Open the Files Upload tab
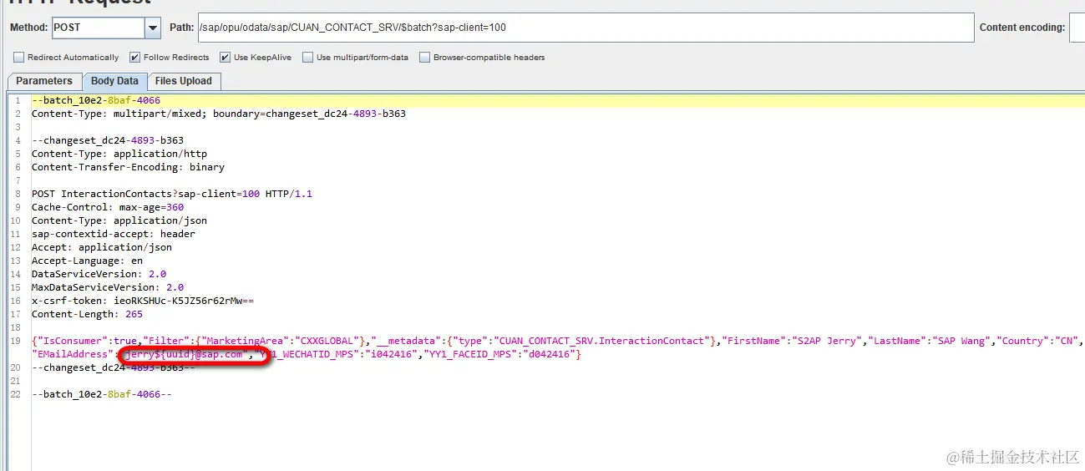 (184, 81)
